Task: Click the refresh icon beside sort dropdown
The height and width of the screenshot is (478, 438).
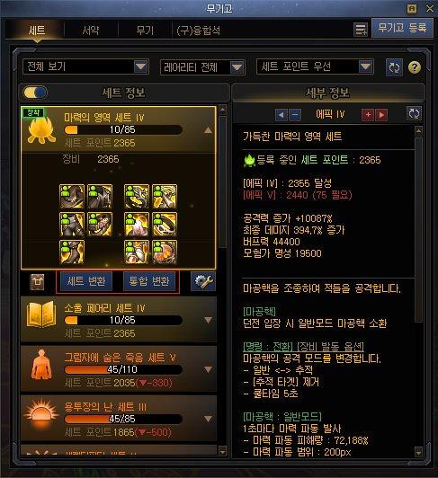Action: pos(394,67)
